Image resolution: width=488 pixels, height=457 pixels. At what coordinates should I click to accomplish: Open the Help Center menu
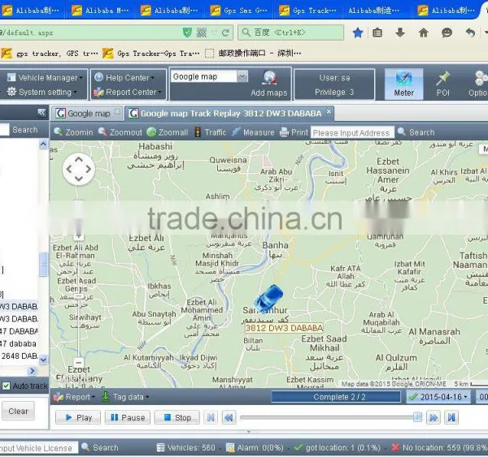[x=124, y=77]
